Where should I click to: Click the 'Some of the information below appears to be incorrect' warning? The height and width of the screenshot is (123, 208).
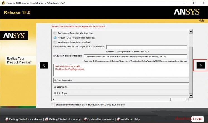point(78,26)
